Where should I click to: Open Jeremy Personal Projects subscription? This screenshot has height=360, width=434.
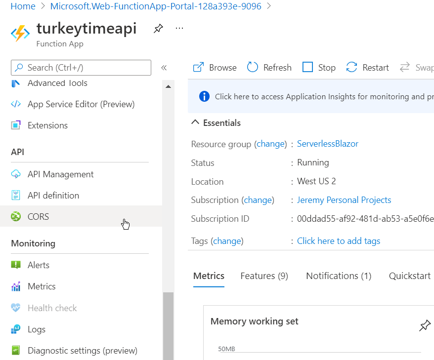344,200
